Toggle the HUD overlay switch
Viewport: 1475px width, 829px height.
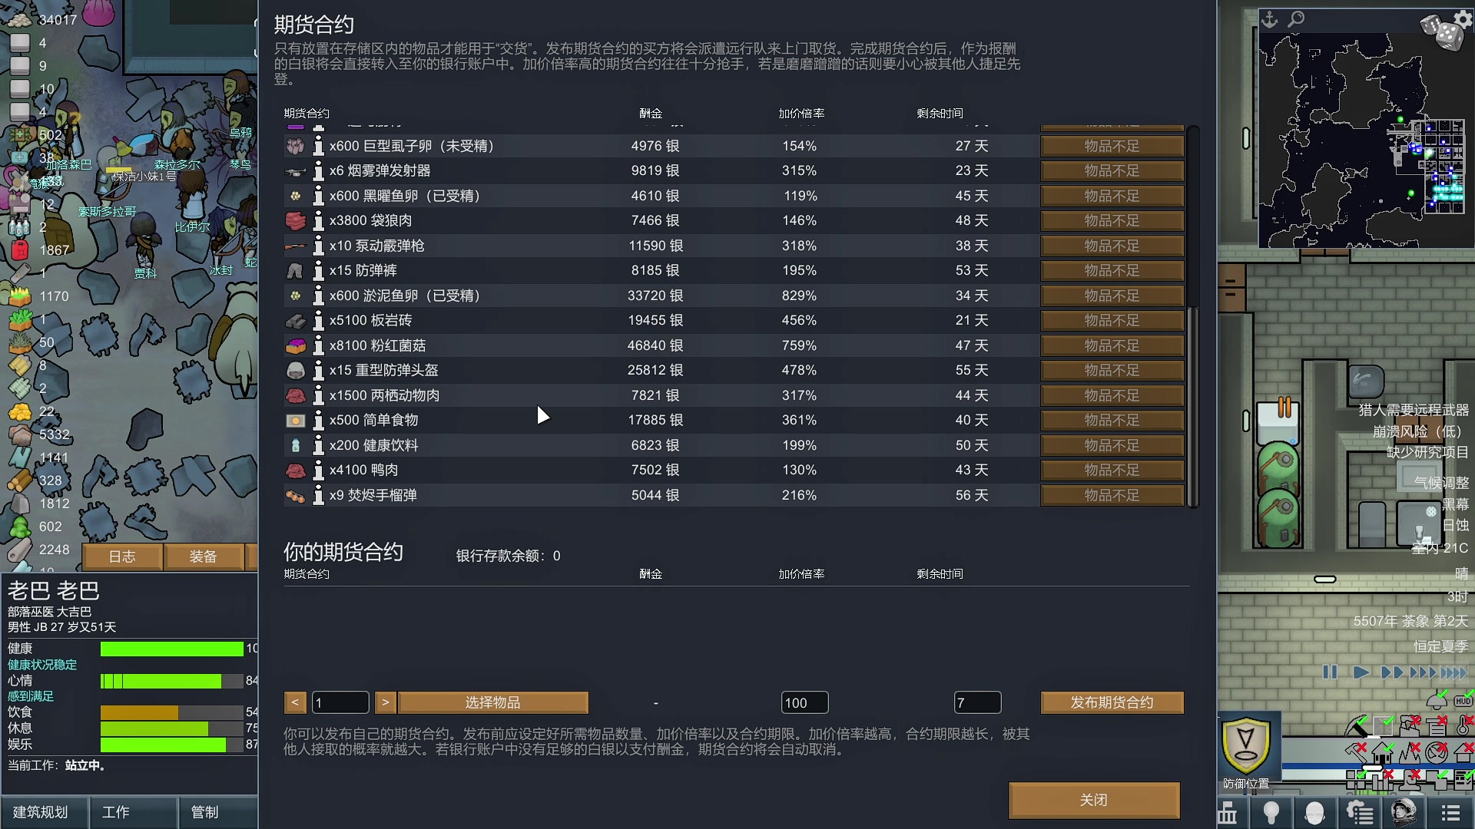[x=1462, y=700]
